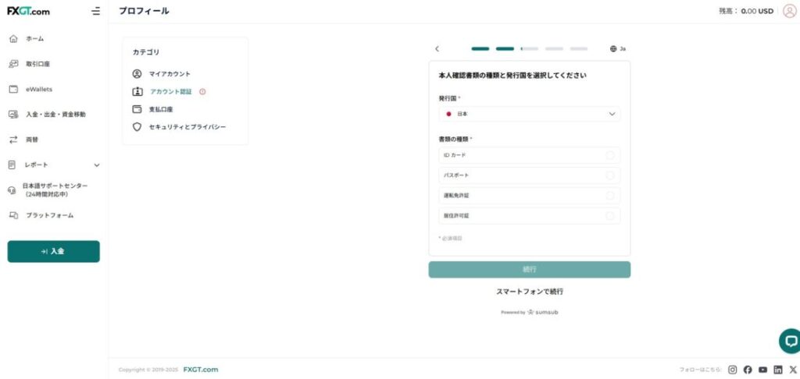
Task: Select マイアカウント in the category panel
Action: click(x=169, y=74)
